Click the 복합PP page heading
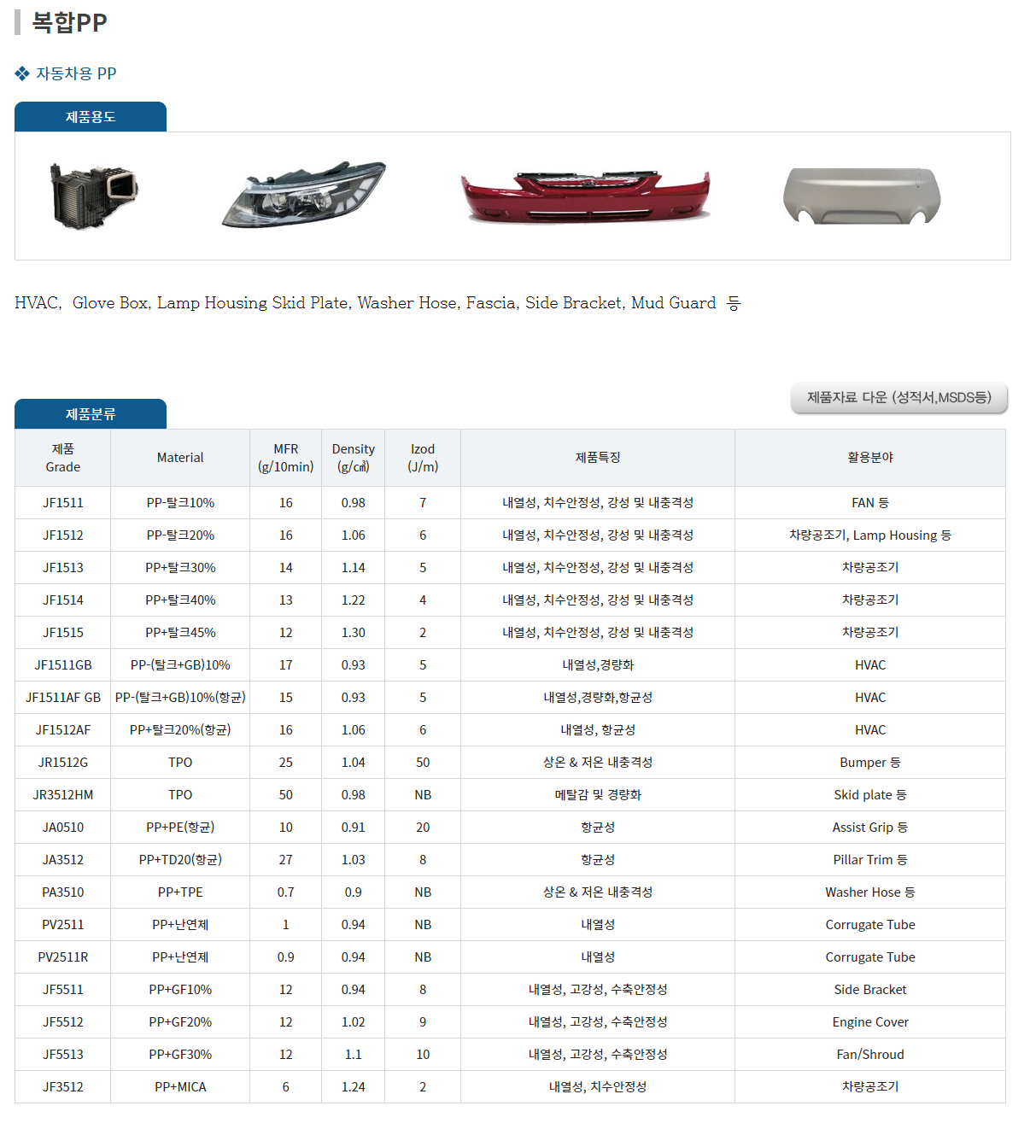 69,22
